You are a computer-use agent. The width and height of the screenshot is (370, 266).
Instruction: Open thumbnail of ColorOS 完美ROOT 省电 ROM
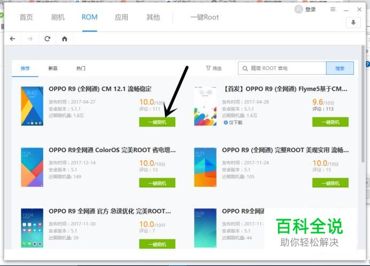[x=32, y=167]
